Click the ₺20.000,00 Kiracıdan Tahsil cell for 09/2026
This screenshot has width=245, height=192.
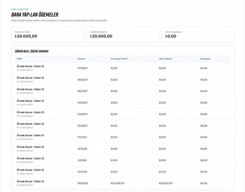tap(117, 183)
